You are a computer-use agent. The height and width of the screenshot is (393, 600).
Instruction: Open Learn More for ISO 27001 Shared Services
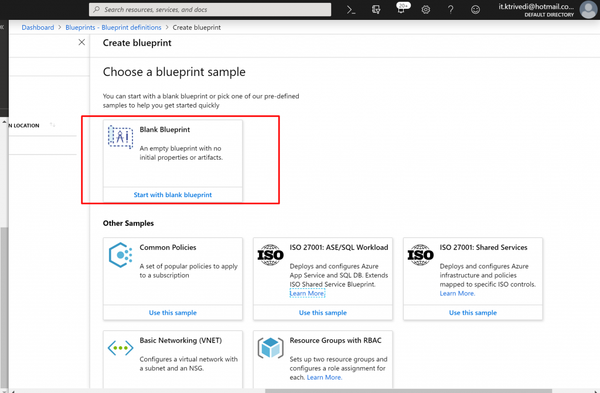pyautogui.click(x=457, y=294)
